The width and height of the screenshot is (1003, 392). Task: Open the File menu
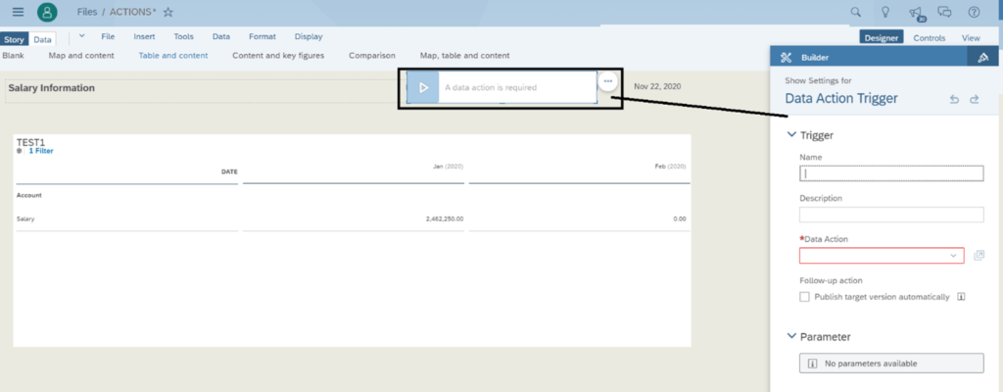pos(108,36)
